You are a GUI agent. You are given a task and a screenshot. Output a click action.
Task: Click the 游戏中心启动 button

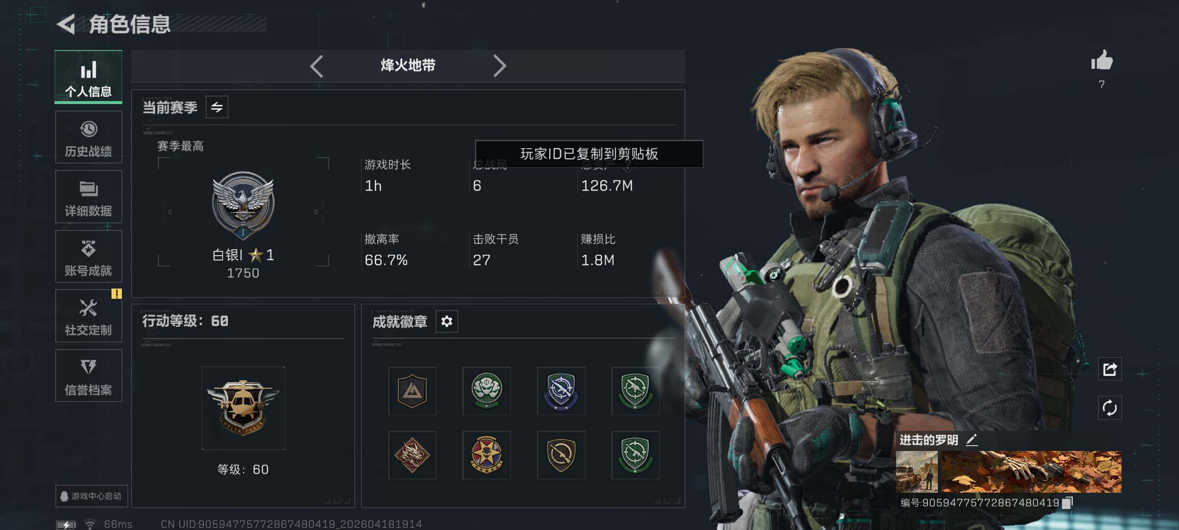point(91,496)
